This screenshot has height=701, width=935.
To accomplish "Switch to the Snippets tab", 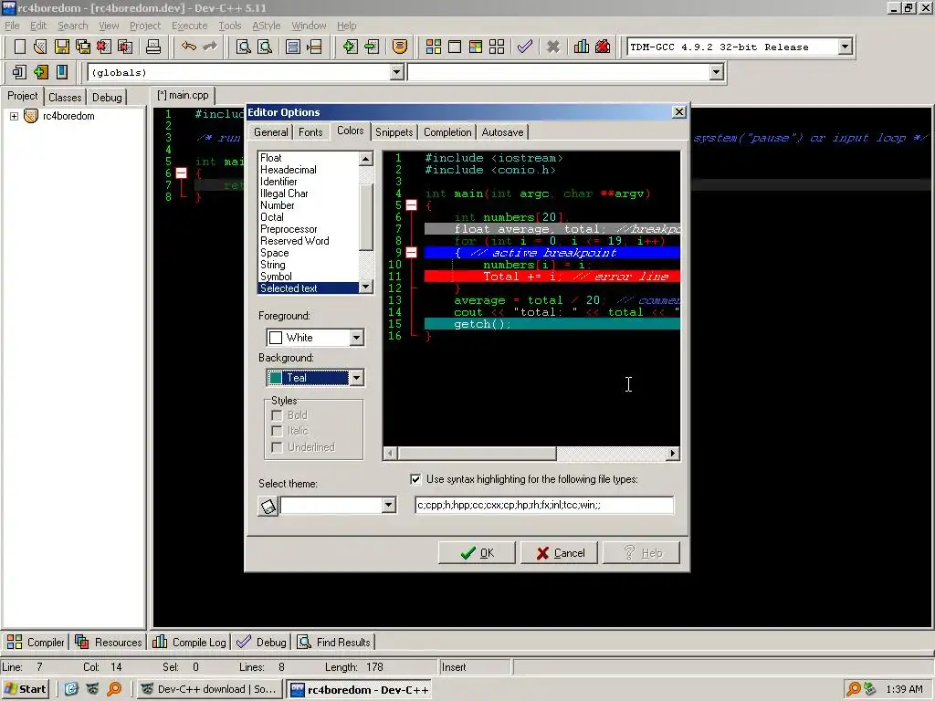I will coord(394,132).
